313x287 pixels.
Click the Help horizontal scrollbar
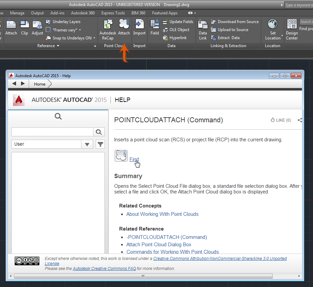[x=143, y=276]
